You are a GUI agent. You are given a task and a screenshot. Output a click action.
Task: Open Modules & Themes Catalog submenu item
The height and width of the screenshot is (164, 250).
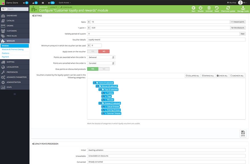pos(13,50)
